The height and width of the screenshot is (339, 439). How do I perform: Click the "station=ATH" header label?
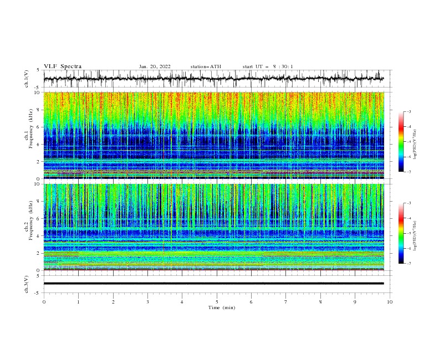pos(206,66)
